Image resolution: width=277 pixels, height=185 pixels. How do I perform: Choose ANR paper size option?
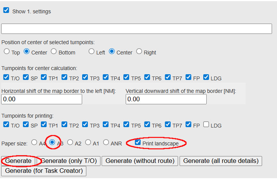(106, 142)
